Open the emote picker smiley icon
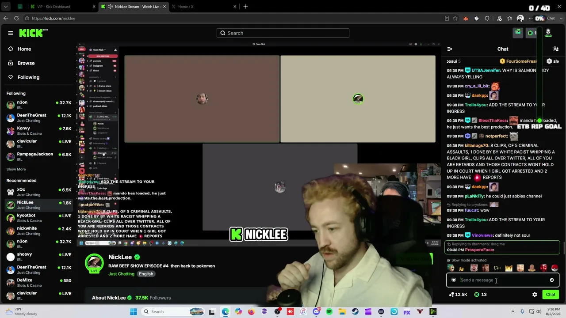 pyautogui.click(x=552, y=280)
